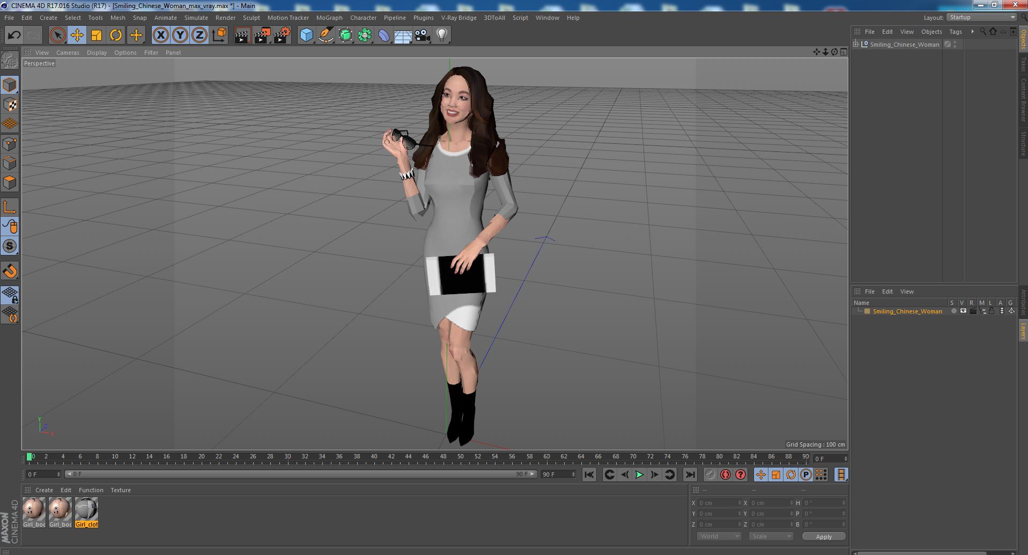Add the green Subdivision Surface generator

point(345,35)
